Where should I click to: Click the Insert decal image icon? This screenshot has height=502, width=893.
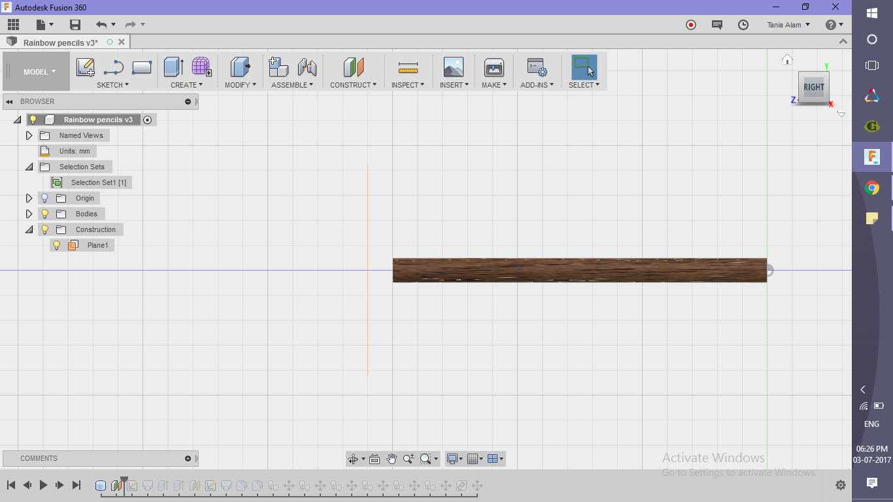[453, 67]
